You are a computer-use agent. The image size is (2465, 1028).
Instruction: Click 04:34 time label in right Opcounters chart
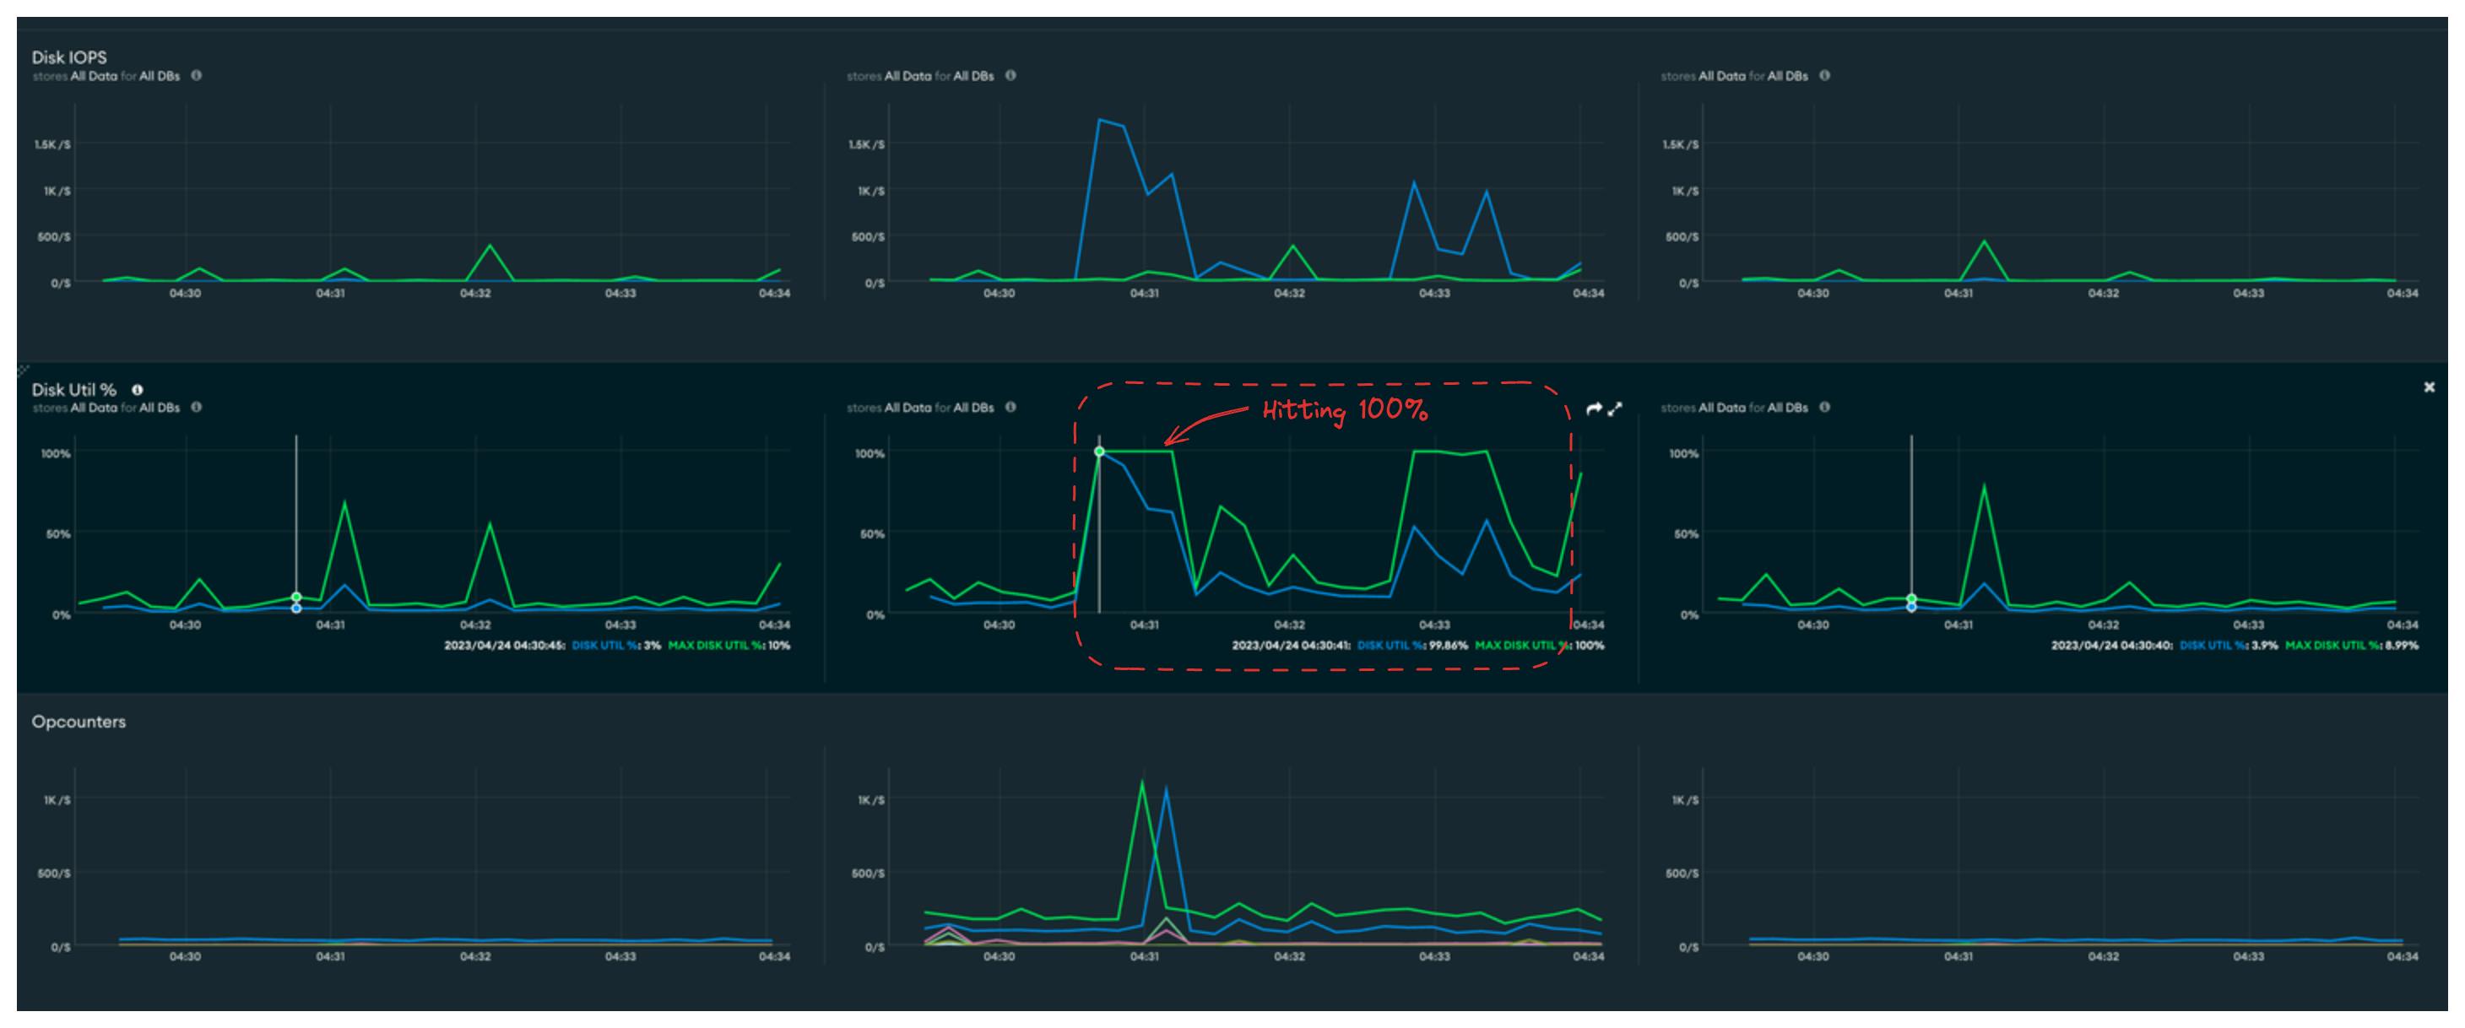(2402, 956)
